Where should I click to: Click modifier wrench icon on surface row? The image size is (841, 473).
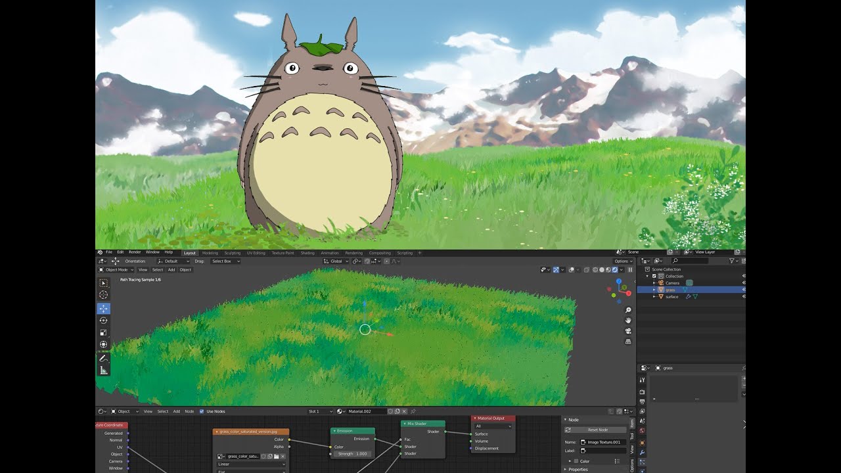(x=689, y=297)
